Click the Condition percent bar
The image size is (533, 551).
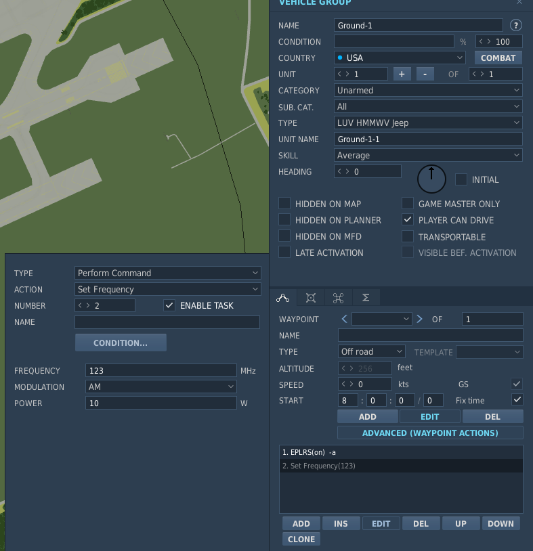tap(394, 41)
